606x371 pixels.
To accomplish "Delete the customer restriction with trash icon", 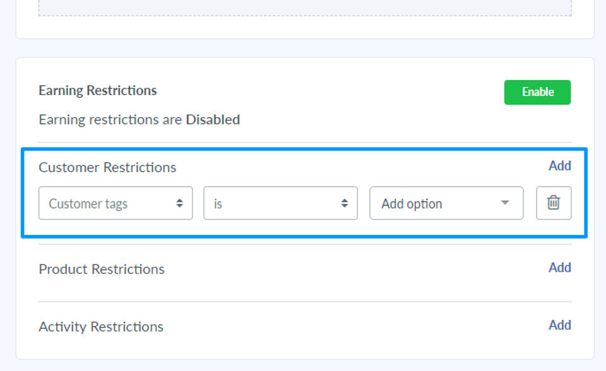I will pos(554,203).
